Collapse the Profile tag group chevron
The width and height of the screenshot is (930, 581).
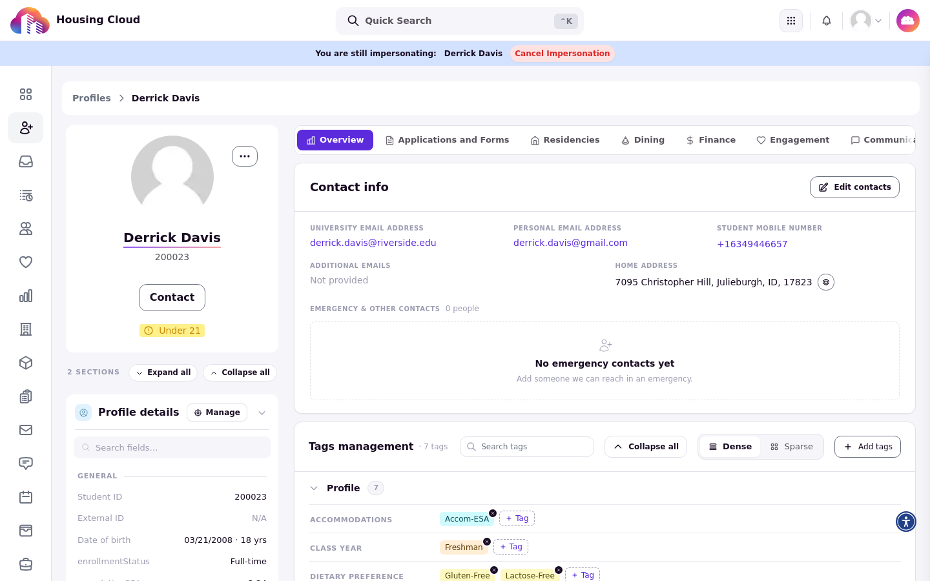click(x=314, y=488)
